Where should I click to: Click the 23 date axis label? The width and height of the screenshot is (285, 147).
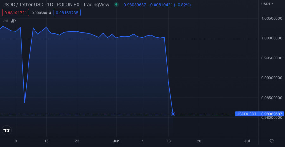[77, 141]
